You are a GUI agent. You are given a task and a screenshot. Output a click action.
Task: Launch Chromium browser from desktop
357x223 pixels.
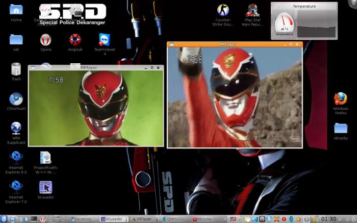click(16, 102)
